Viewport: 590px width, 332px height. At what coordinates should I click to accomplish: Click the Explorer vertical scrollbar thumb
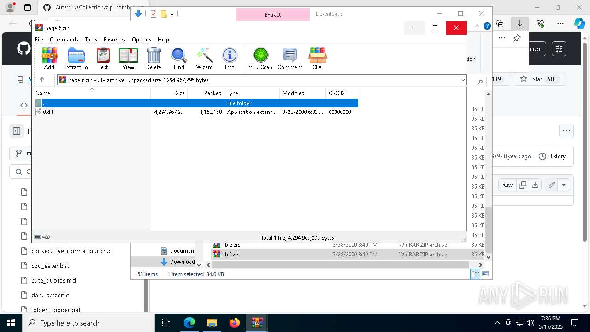pyautogui.click(x=489, y=229)
